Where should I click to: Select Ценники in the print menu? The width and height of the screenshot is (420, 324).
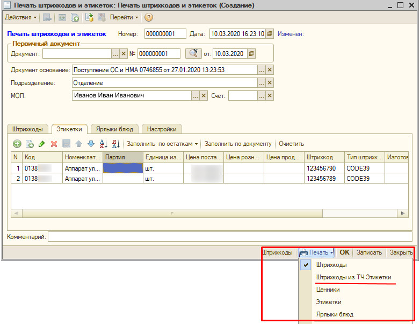pyautogui.click(x=328, y=290)
